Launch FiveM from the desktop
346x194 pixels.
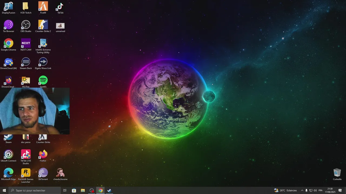click(43, 8)
